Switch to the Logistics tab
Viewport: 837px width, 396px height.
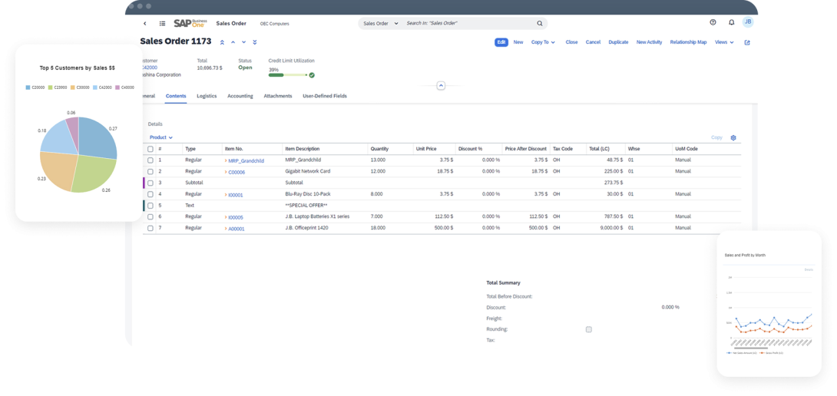tap(207, 96)
